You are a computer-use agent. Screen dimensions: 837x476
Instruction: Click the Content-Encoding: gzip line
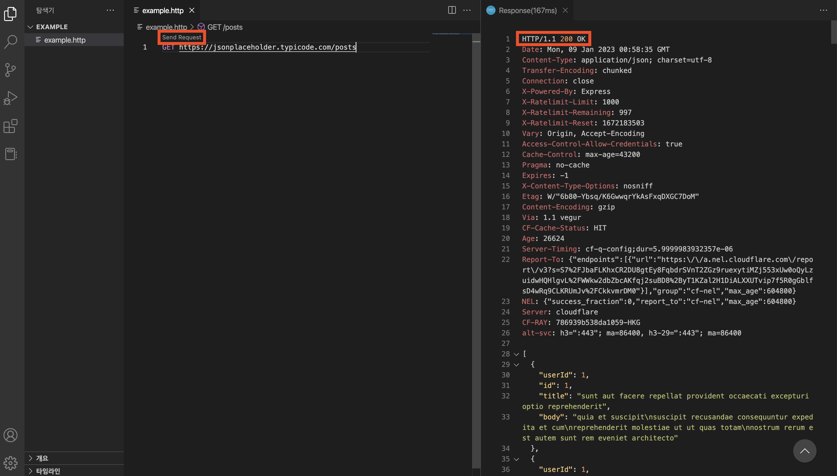tap(568, 207)
